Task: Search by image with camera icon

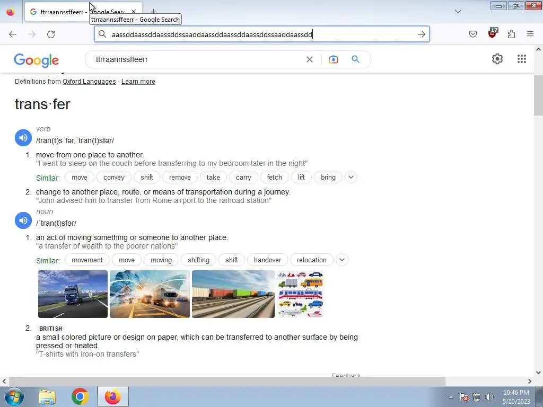Action: (333, 59)
